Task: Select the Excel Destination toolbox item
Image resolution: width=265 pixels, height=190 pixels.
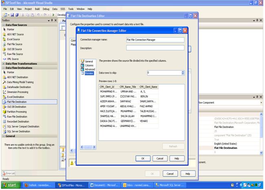Action: point(15,97)
